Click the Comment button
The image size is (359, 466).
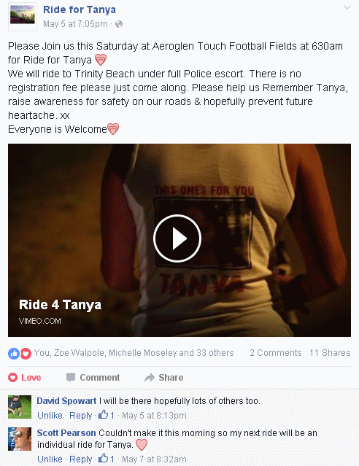tap(93, 378)
